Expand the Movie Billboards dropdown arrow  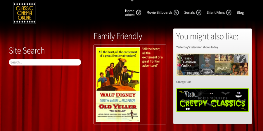[x=176, y=13]
